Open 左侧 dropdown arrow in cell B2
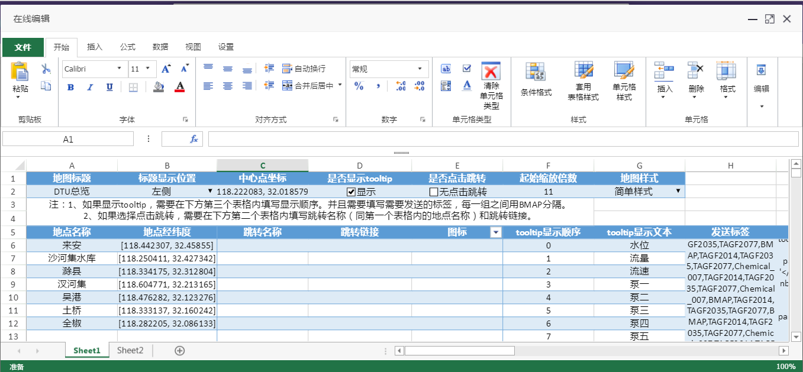803x372 pixels. point(210,191)
